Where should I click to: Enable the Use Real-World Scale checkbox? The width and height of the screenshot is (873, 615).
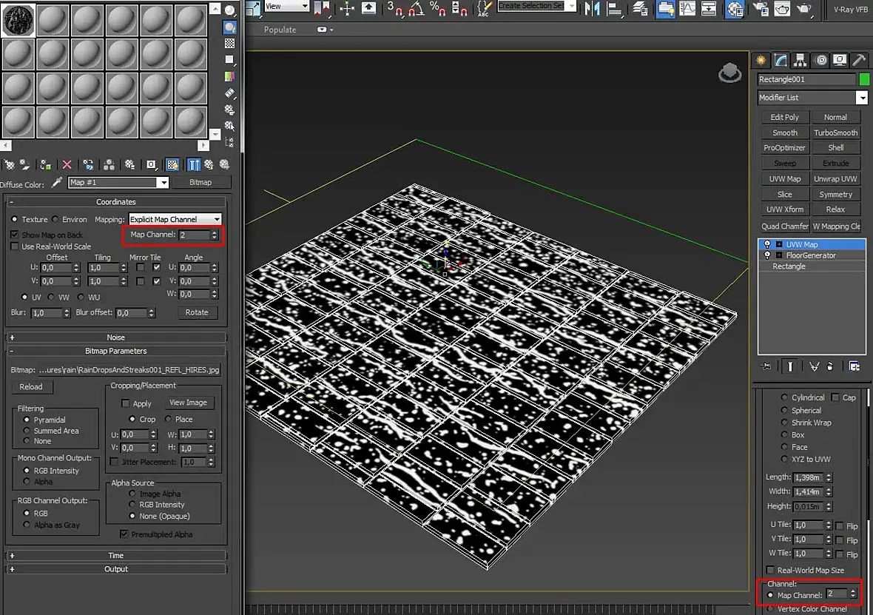15,246
